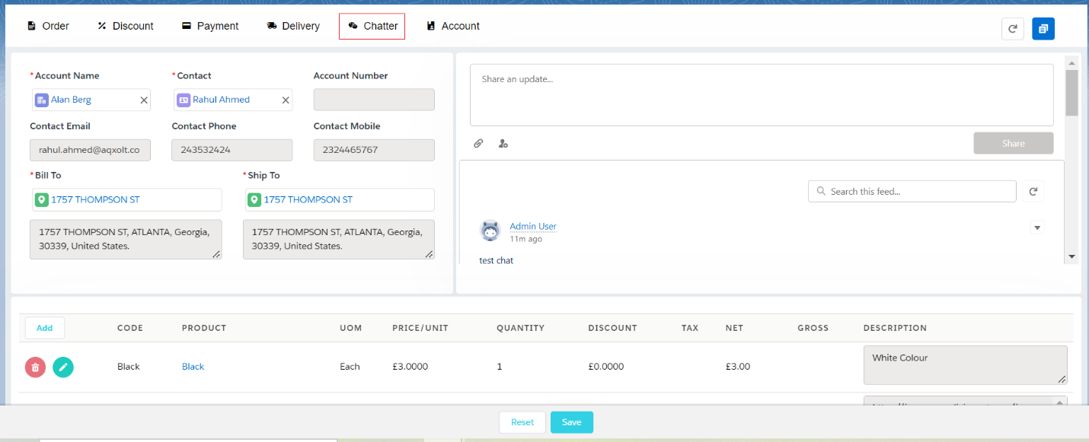Open the Order tab
Viewport: 1089px width, 442px height.
pyautogui.click(x=48, y=26)
